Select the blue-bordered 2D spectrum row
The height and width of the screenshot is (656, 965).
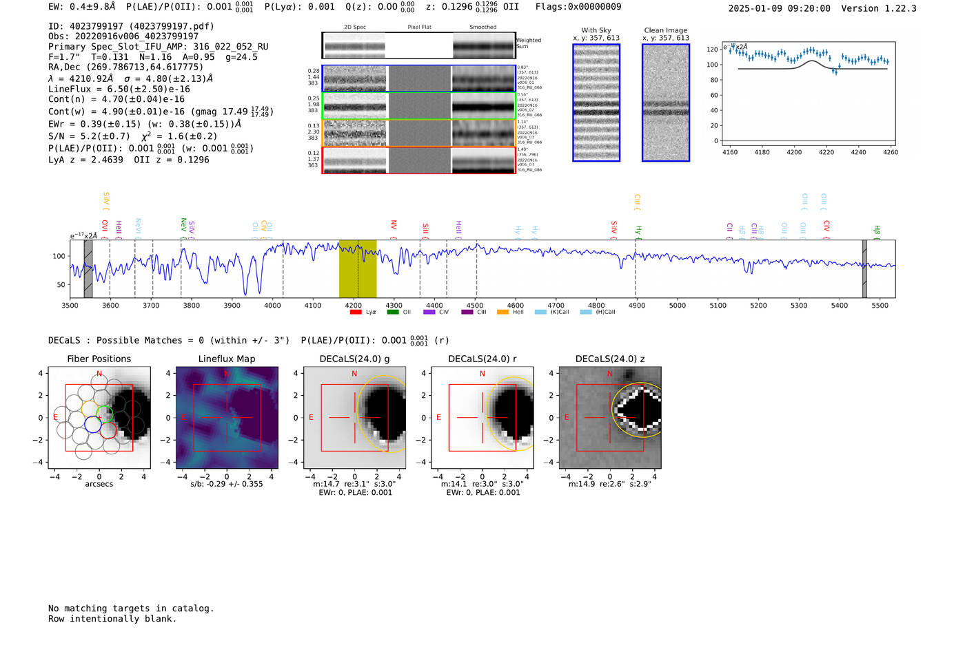coord(419,78)
